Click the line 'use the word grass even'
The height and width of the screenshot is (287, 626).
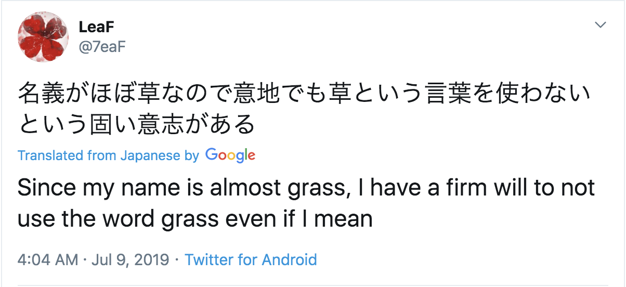[x=195, y=219]
